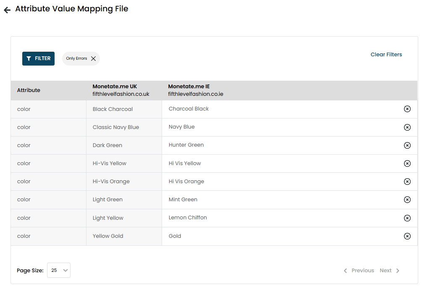Open the FILTER options
The height and width of the screenshot is (287, 422).
(38, 59)
